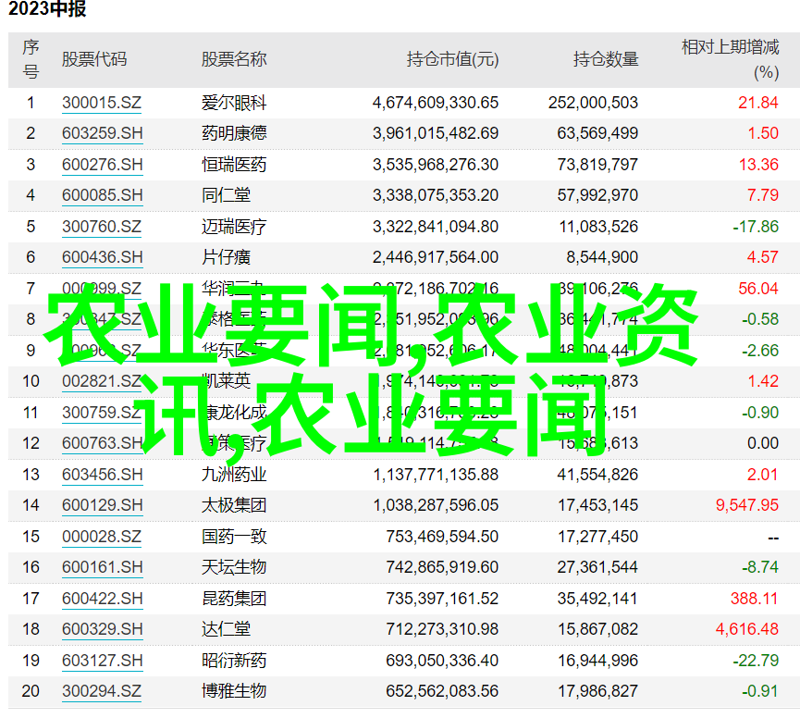The height and width of the screenshot is (718, 800).
Task: Select change value 21.84
Action: [758, 103]
